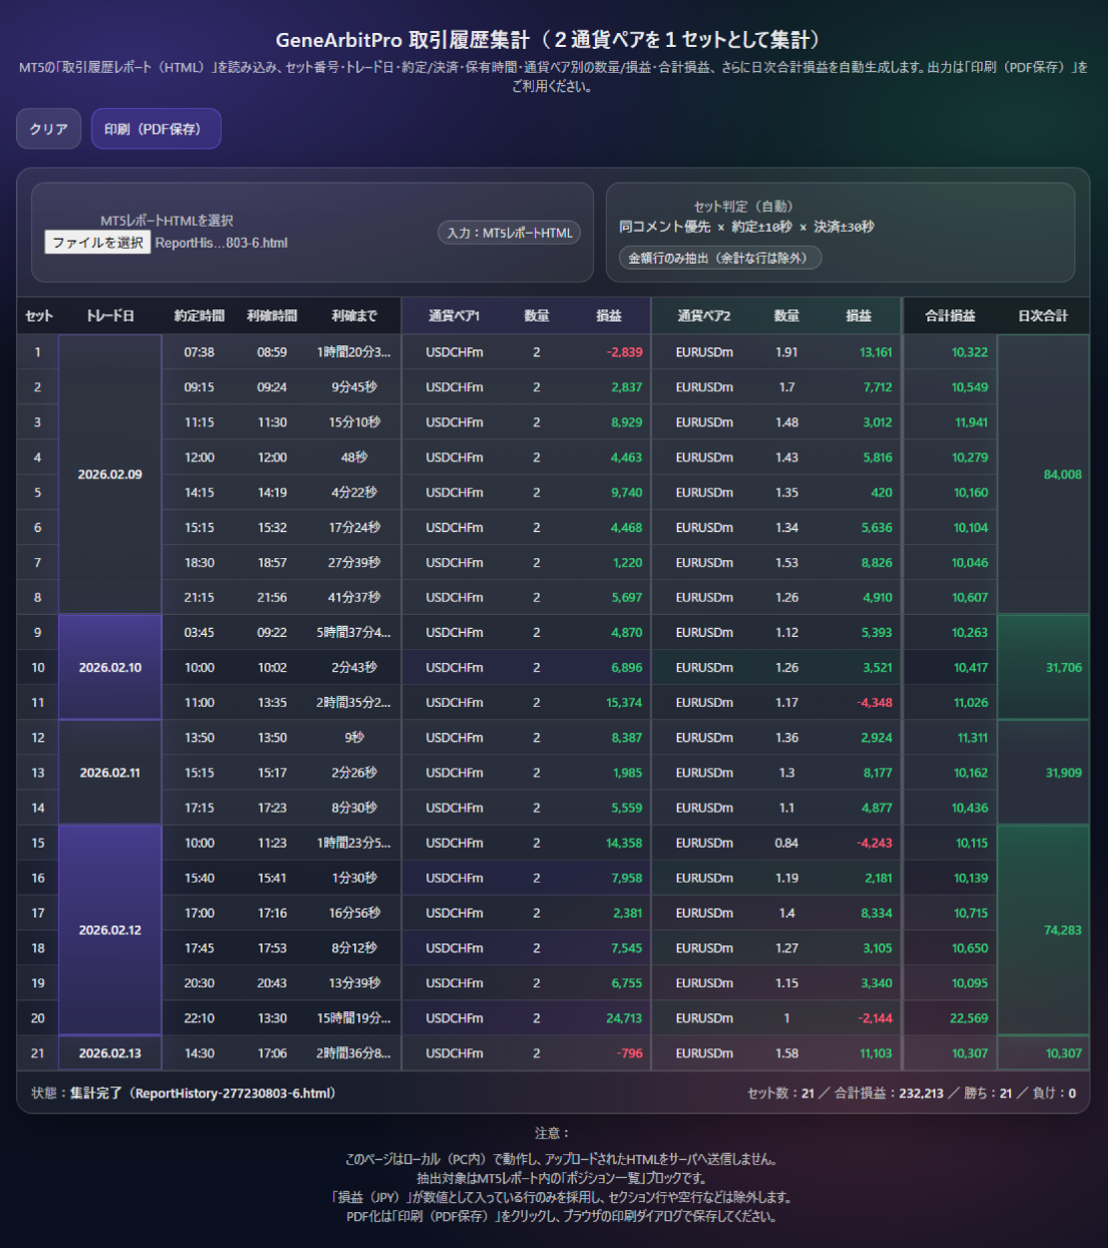The width and height of the screenshot is (1108, 1248).
Task: Click the 通貨ペア1 column header
Action: click(x=454, y=315)
